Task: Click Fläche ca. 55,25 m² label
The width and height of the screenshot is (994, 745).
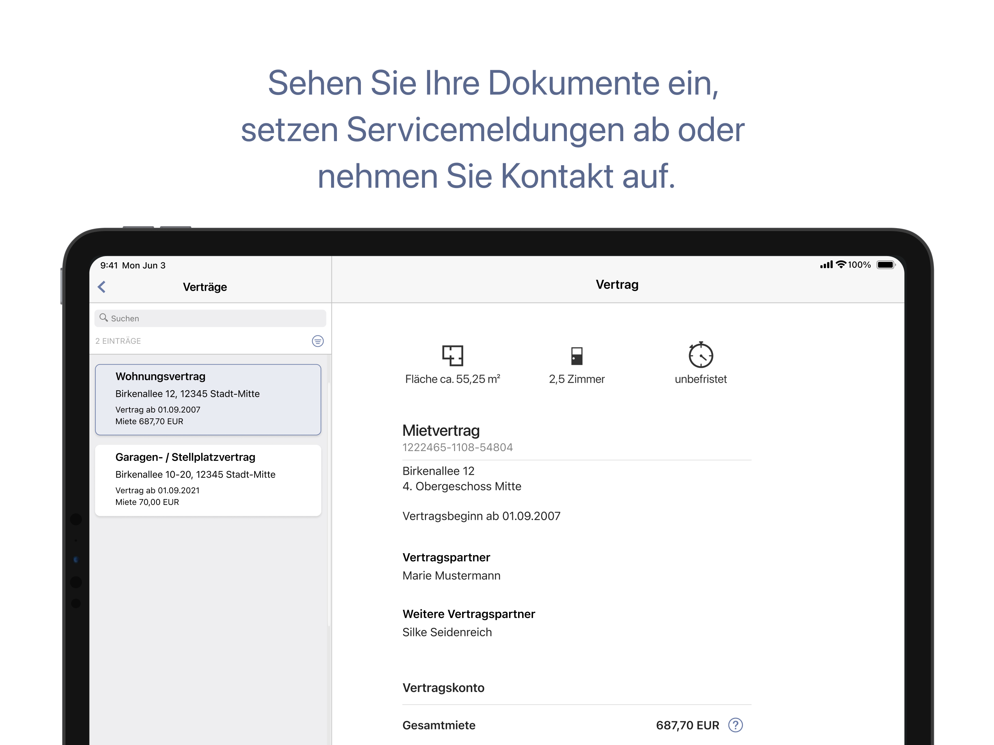Action: (x=453, y=379)
